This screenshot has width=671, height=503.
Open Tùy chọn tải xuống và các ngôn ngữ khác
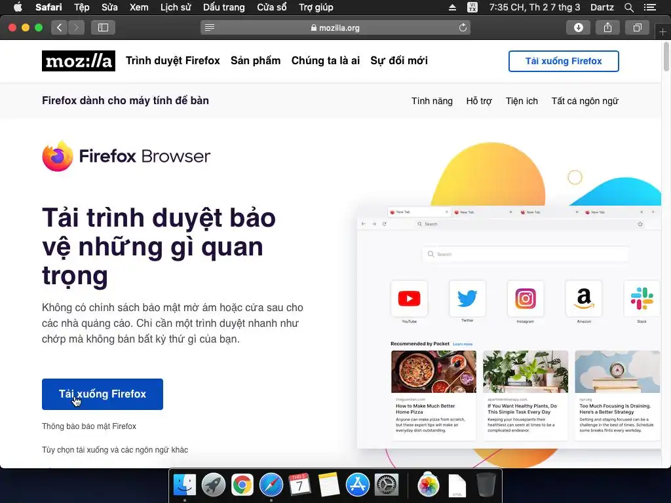(x=115, y=449)
